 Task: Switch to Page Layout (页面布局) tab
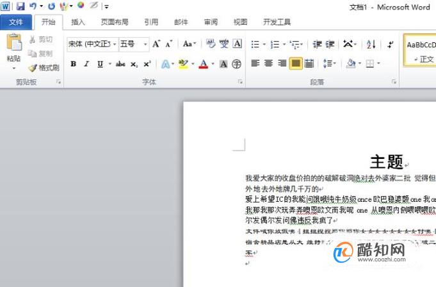click(115, 22)
